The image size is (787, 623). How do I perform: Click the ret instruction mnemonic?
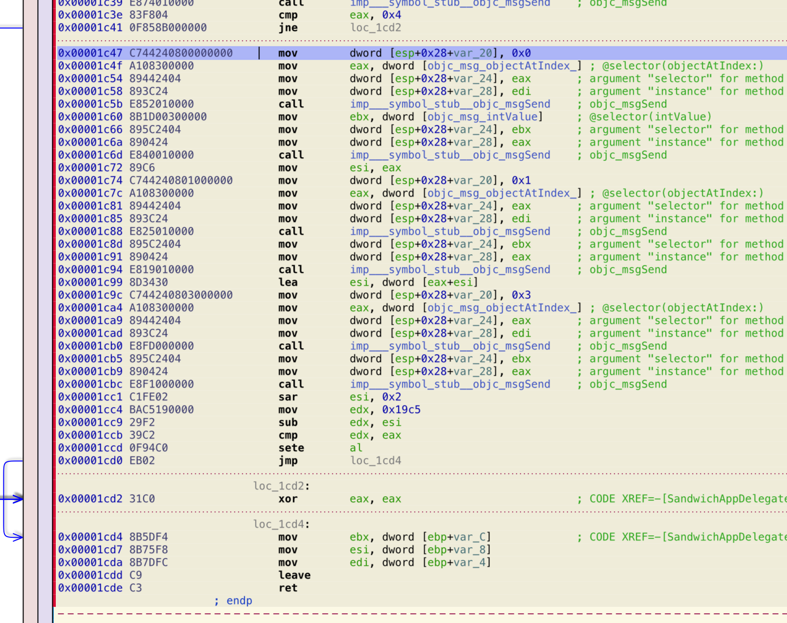pyautogui.click(x=288, y=588)
